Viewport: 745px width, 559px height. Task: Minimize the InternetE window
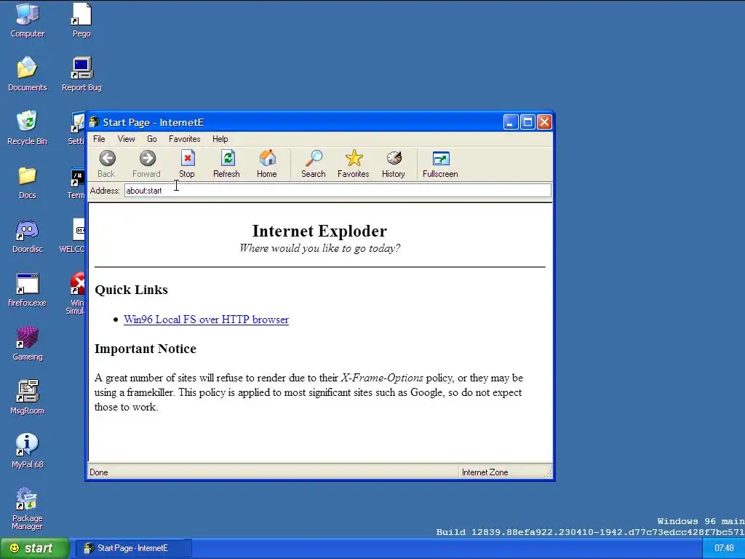coord(511,122)
